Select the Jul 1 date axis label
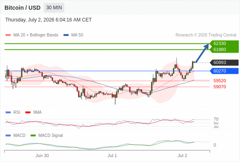Screen dimensions: 240x162 click(112, 156)
